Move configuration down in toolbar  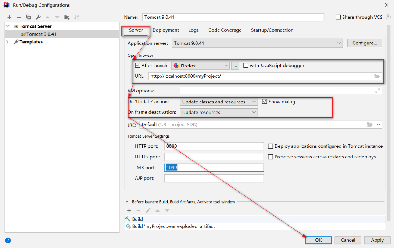point(57,17)
